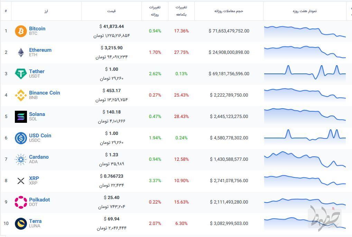Screen dimensions: 352x237
Task: View XRP seven-day sparkline chart
Action: tap(305, 181)
